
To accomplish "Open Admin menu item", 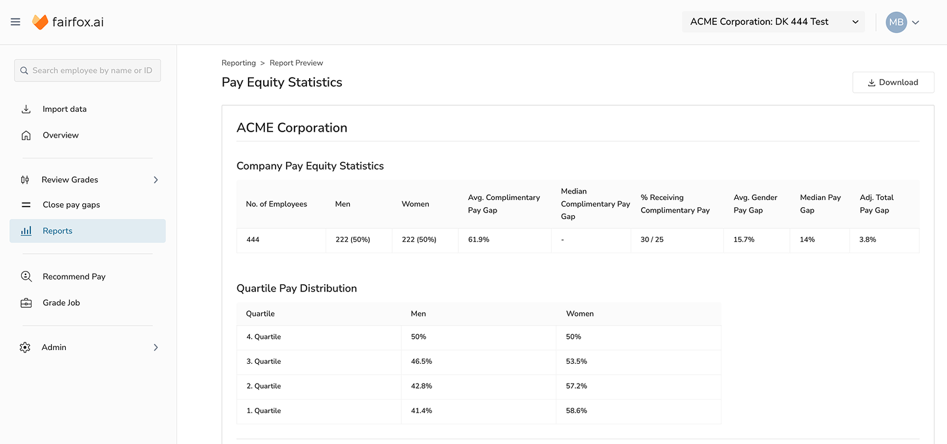I will (x=54, y=347).
